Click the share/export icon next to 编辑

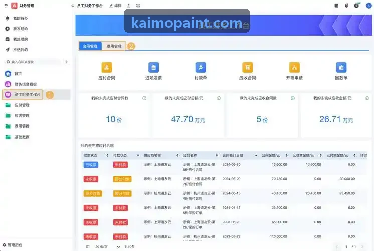pyautogui.click(x=129, y=6)
